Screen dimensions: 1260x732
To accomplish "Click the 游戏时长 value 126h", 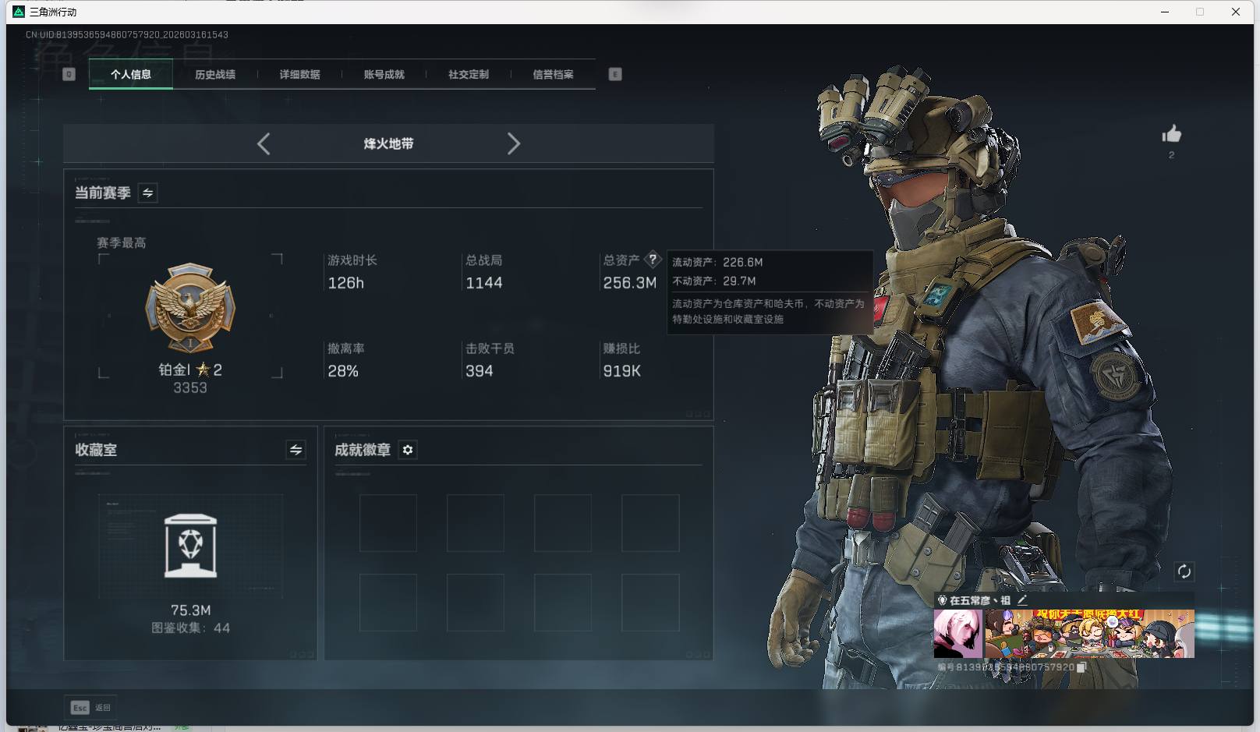I will 346,283.
